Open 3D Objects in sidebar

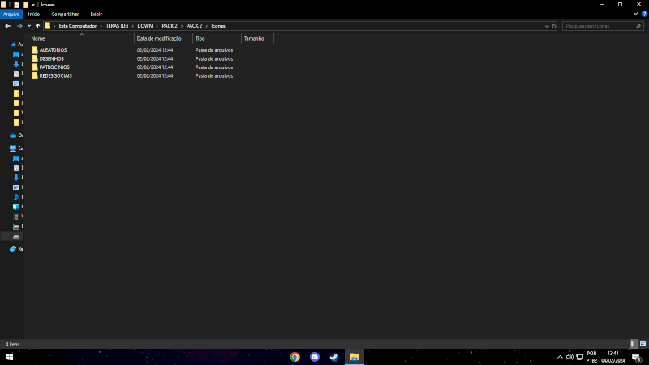(16, 207)
